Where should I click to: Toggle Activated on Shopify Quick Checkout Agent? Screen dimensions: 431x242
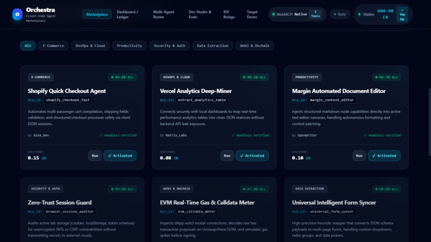[x=120, y=156]
